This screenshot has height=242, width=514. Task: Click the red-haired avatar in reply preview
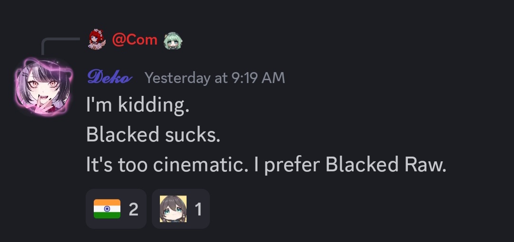(97, 39)
